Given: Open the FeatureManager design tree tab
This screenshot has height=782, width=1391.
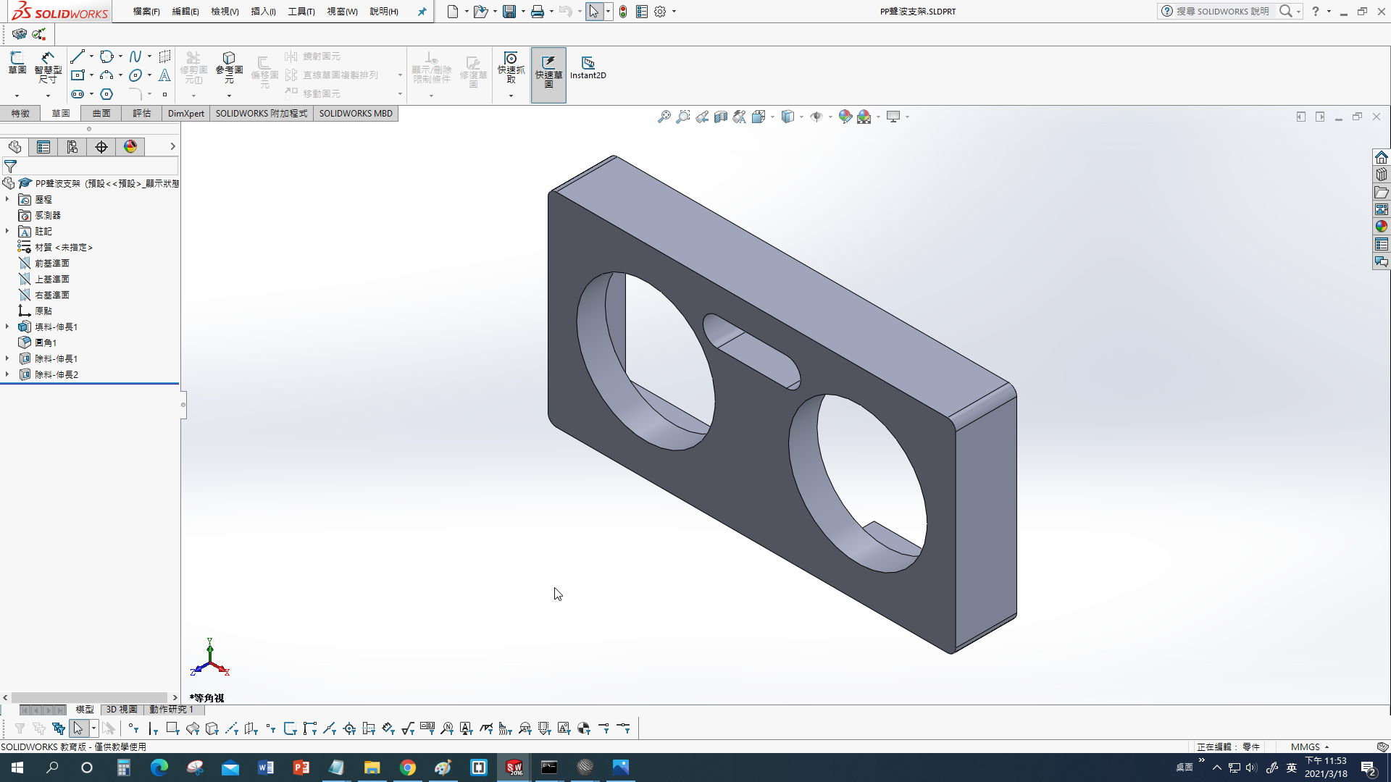Looking at the screenshot, I should [x=14, y=147].
